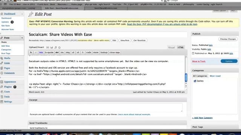Viewport: 241px width, 135px height.
Task: Open the Dashboard menu in sidebar
Action: click(x=10, y=14)
